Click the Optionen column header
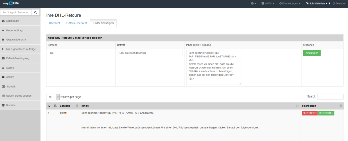Screen dimensions: 348x141 pos(309,45)
